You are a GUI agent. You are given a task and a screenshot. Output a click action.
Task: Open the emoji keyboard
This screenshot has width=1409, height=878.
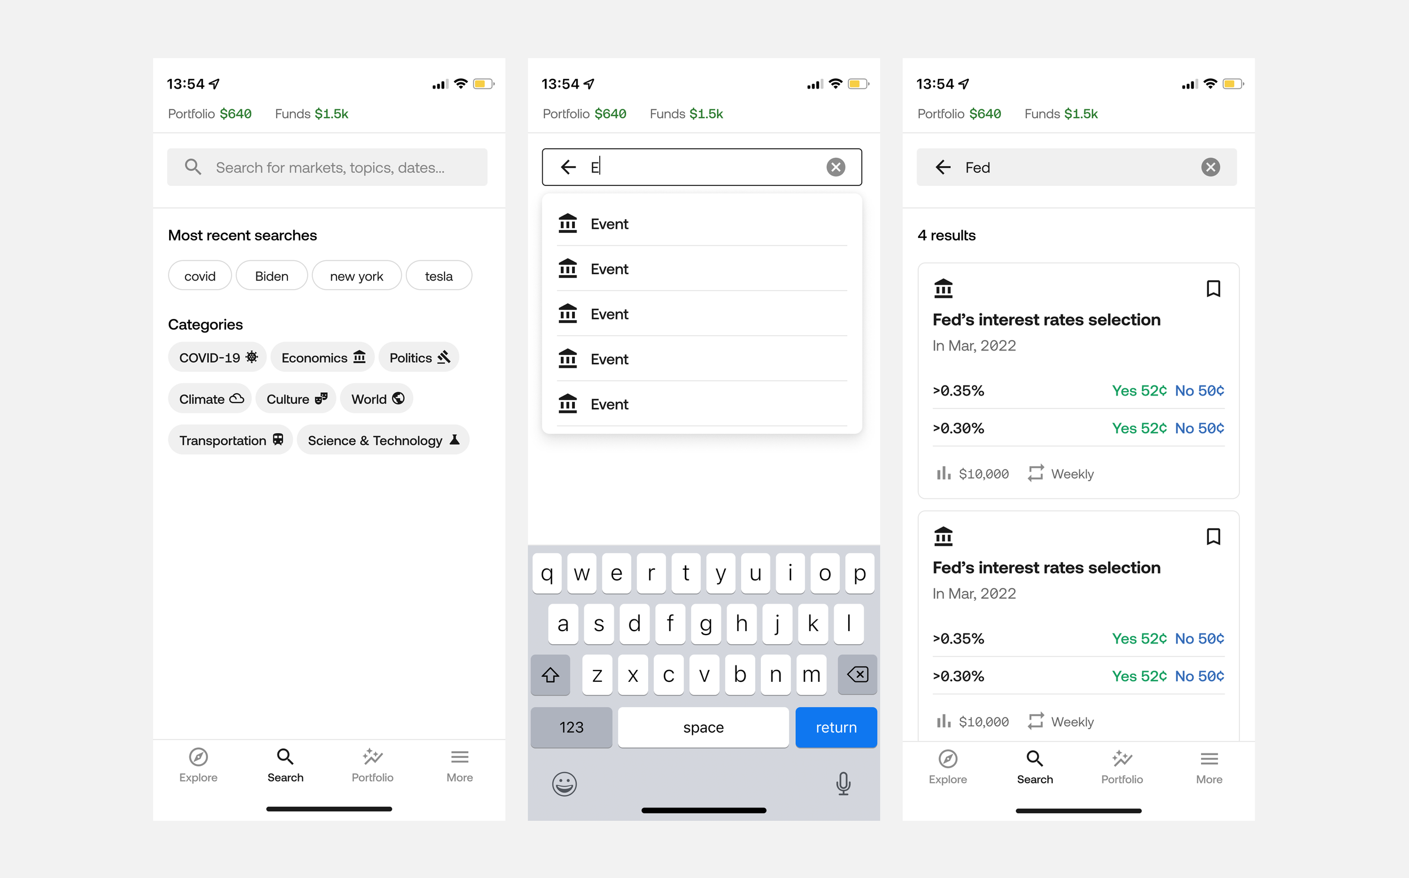564,784
